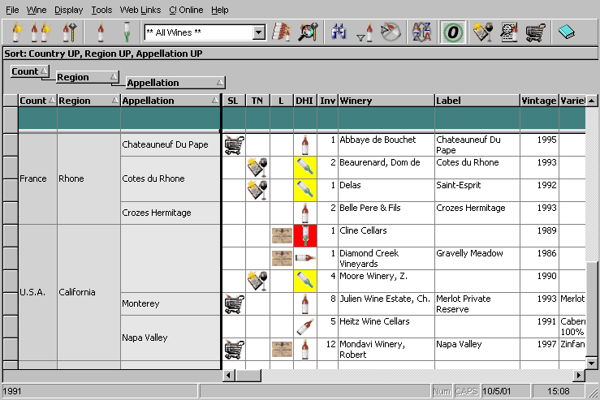The image size is (600, 400).
Task: Click the Region column header in grid
Action: click(88, 101)
